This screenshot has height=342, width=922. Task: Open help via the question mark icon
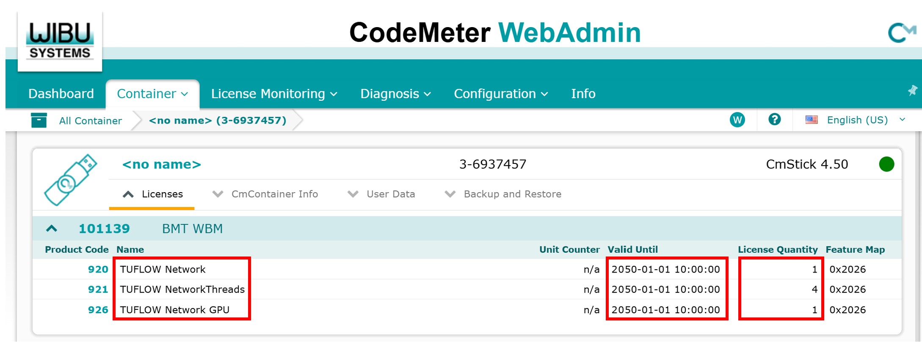point(775,119)
